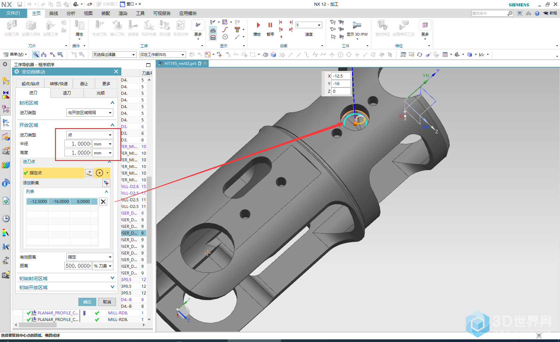The height and width of the screenshot is (342, 560).
Task: Open the Constraint Navigator in the left sidebar
Action: 6,95
